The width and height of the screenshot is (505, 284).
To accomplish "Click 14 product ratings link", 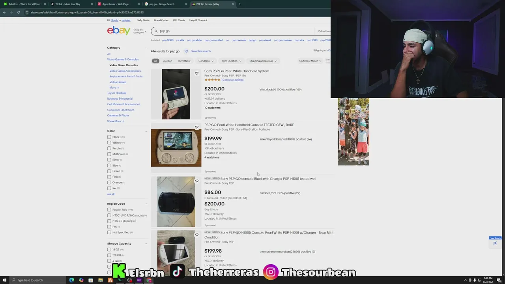I will click(232, 80).
